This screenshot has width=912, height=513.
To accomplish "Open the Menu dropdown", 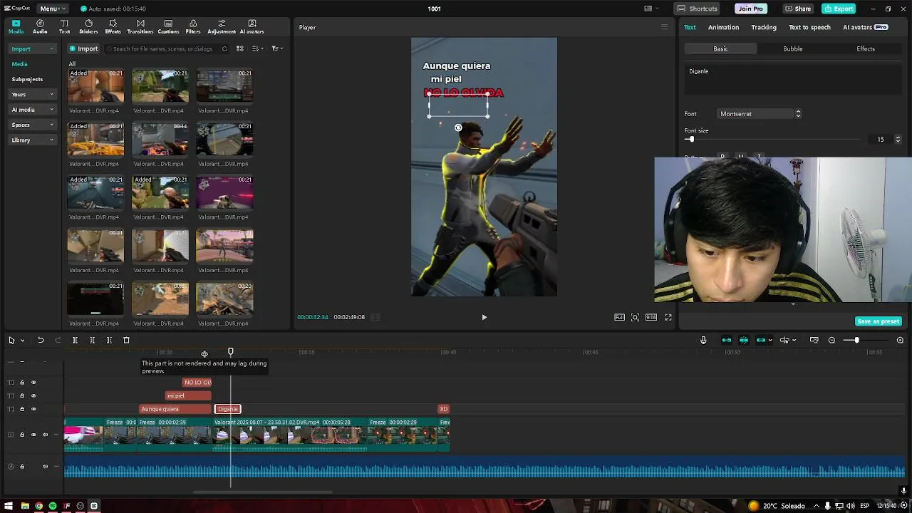I will coord(52,9).
